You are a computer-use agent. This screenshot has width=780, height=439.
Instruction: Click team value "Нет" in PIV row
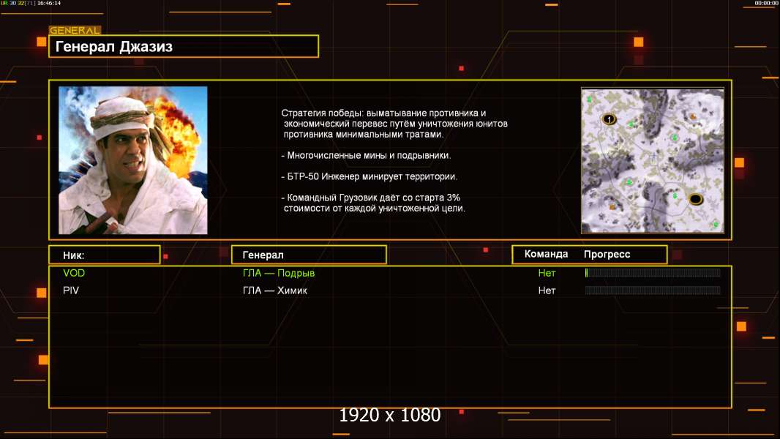[547, 290]
